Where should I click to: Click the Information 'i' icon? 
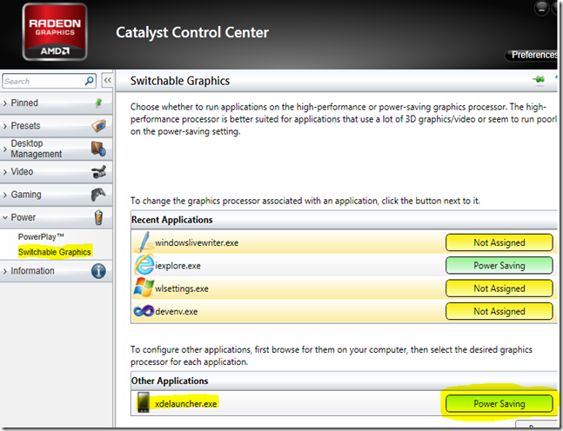98,271
